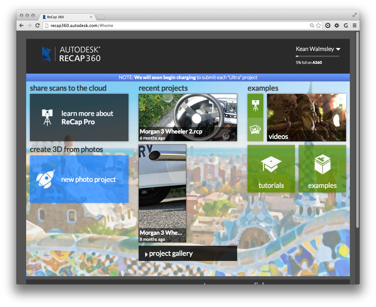The height and width of the screenshot is (307, 376).
Task: Click the laser scanner tripod icon on ReCap Pro tile
Action: pyautogui.click(x=47, y=117)
